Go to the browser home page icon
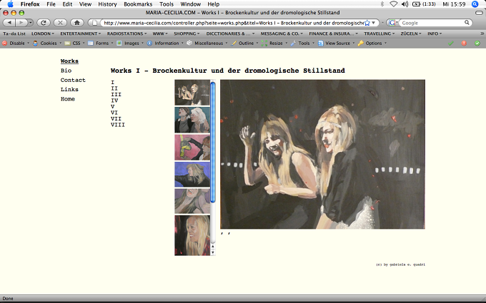The width and height of the screenshot is (486, 303). [77, 23]
